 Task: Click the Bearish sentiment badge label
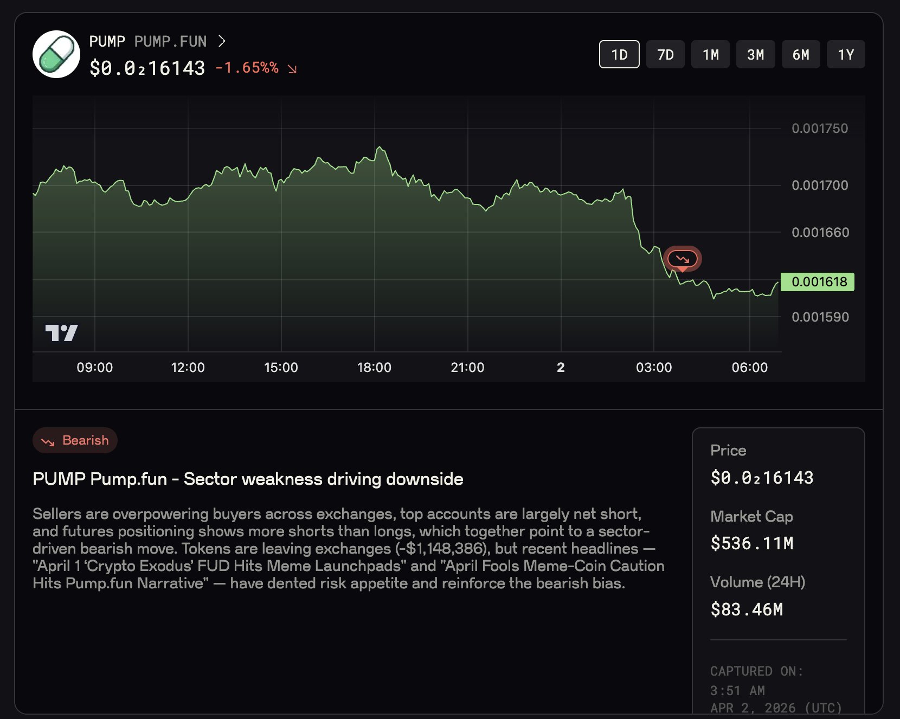(85, 440)
